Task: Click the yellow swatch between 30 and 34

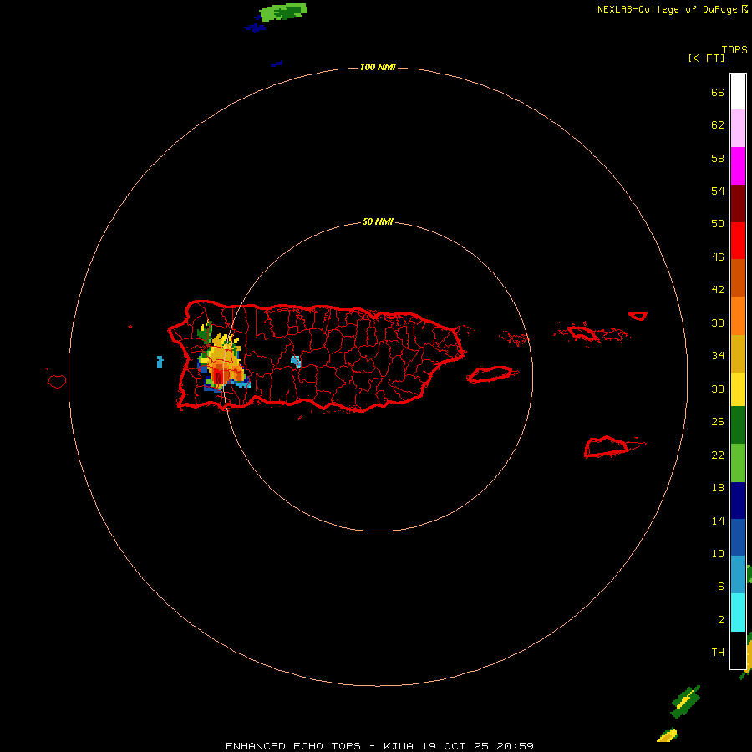Action: [x=738, y=389]
